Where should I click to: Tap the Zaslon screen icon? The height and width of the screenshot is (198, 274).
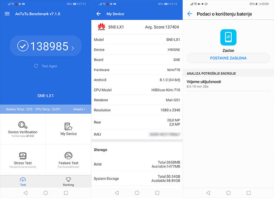(228, 38)
